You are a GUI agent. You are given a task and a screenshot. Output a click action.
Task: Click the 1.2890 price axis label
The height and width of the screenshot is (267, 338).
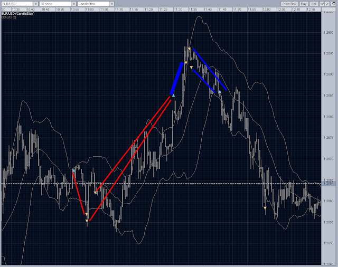[x=328, y=74]
